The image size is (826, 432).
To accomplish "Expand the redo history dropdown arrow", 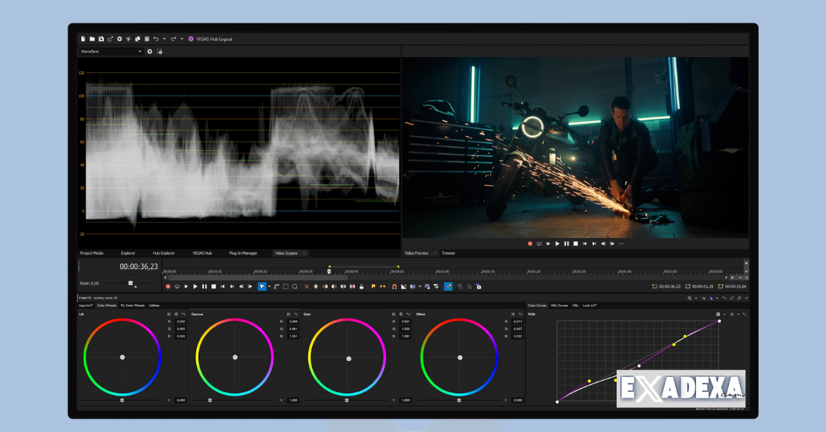I will [182, 39].
